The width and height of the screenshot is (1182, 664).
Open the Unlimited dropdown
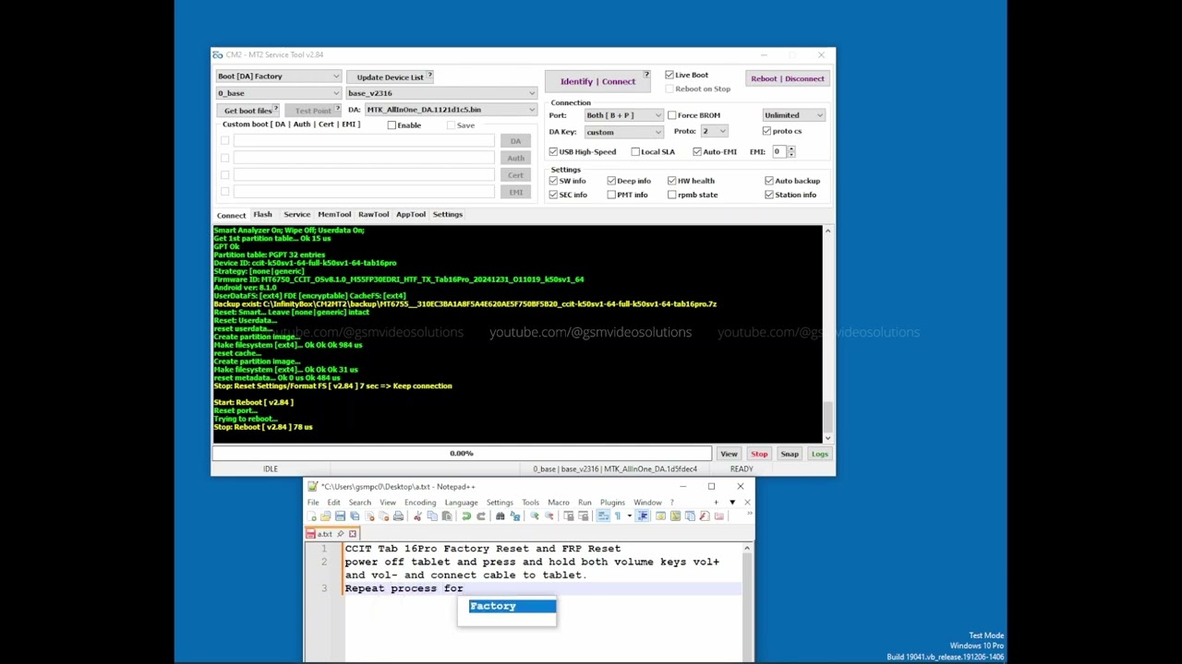coord(794,115)
